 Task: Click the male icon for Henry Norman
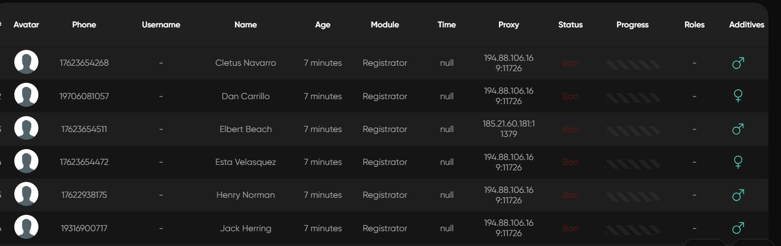pyautogui.click(x=738, y=195)
